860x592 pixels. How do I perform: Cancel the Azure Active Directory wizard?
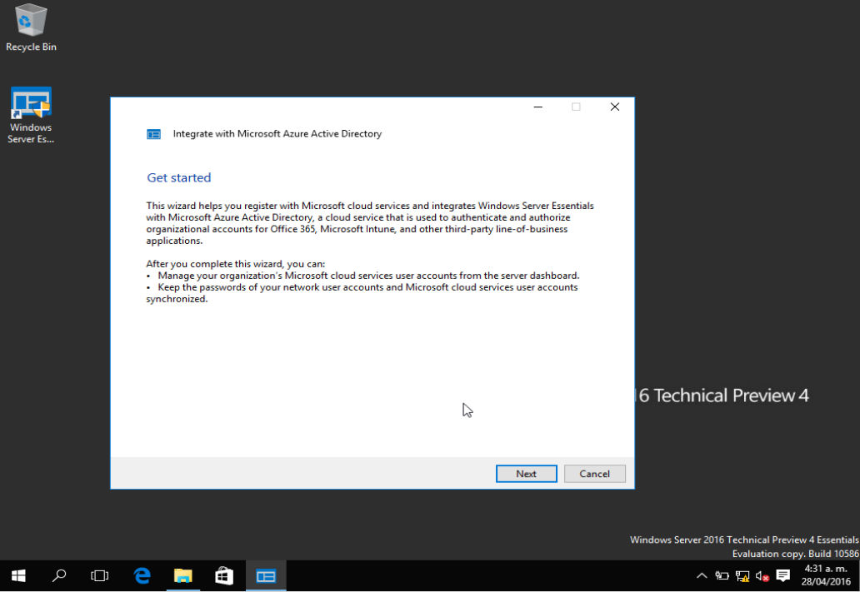pyautogui.click(x=594, y=474)
